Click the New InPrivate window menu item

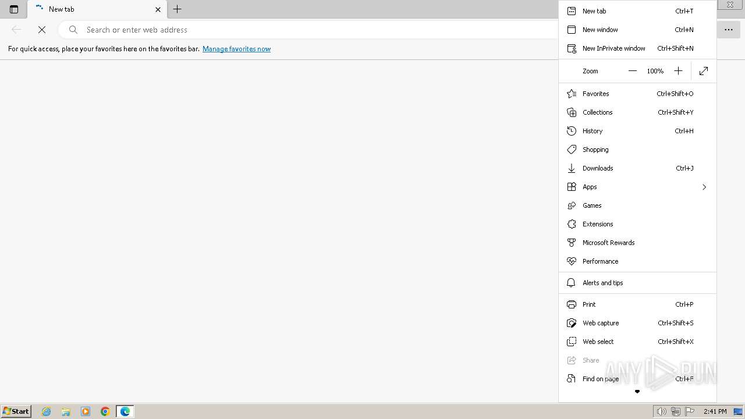pyautogui.click(x=637, y=48)
